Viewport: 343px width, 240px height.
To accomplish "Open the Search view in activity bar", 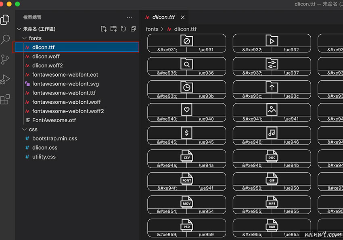I will pos(5,40).
